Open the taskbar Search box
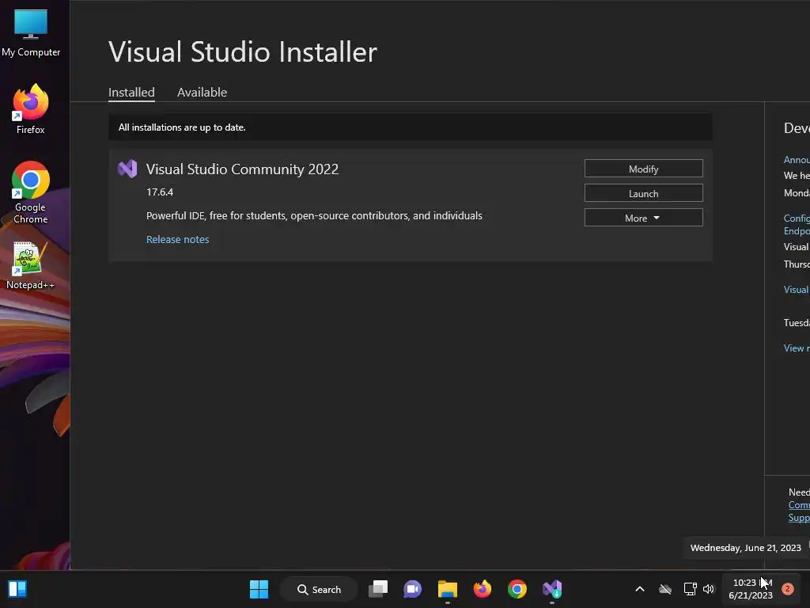The width and height of the screenshot is (810, 608). click(x=319, y=589)
